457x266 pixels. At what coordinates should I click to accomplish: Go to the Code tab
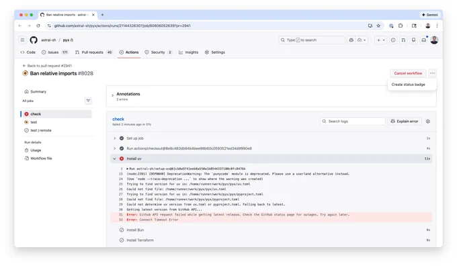click(x=28, y=52)
